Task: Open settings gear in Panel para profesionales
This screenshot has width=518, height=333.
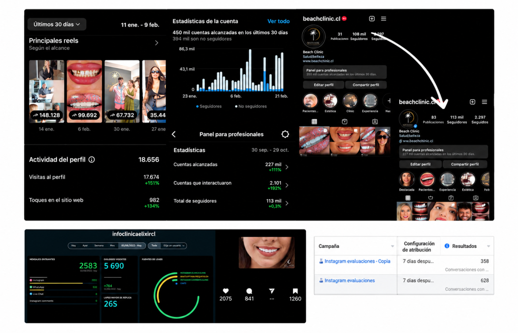Action: tap(285, 134)
